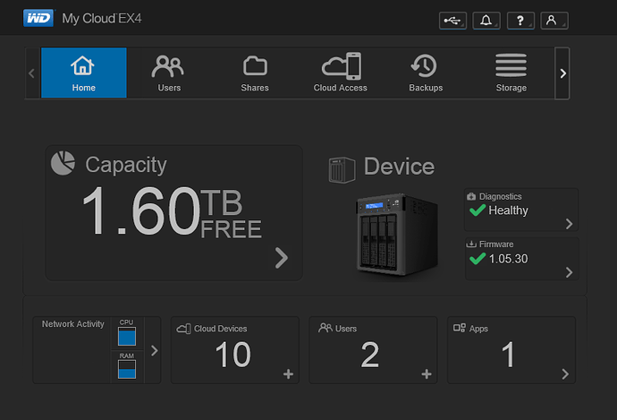Expand Diagnostics Healthy details arrow
This screenshot has height=420, width=617.
click(x=569, y=224)
